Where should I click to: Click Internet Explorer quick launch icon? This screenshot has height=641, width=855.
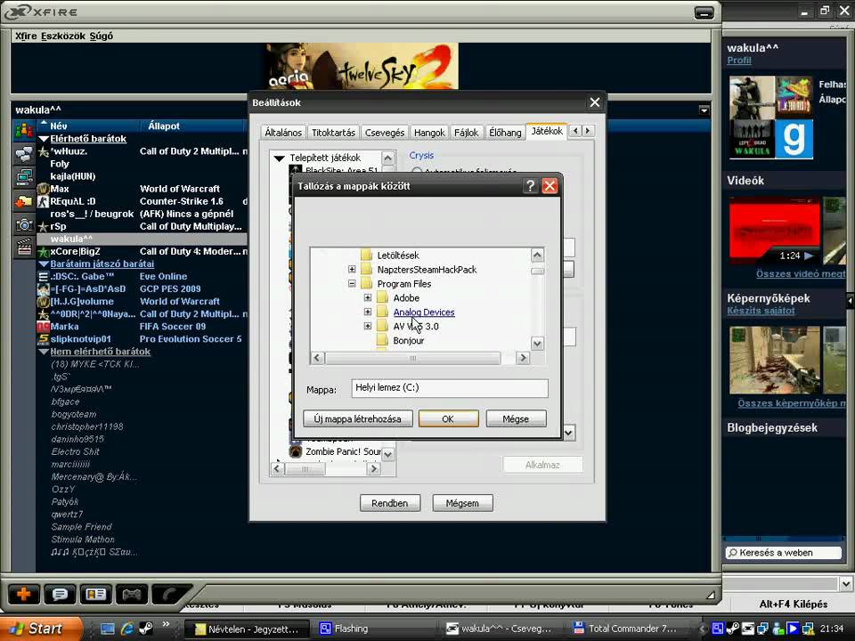[x=127, y=629]
